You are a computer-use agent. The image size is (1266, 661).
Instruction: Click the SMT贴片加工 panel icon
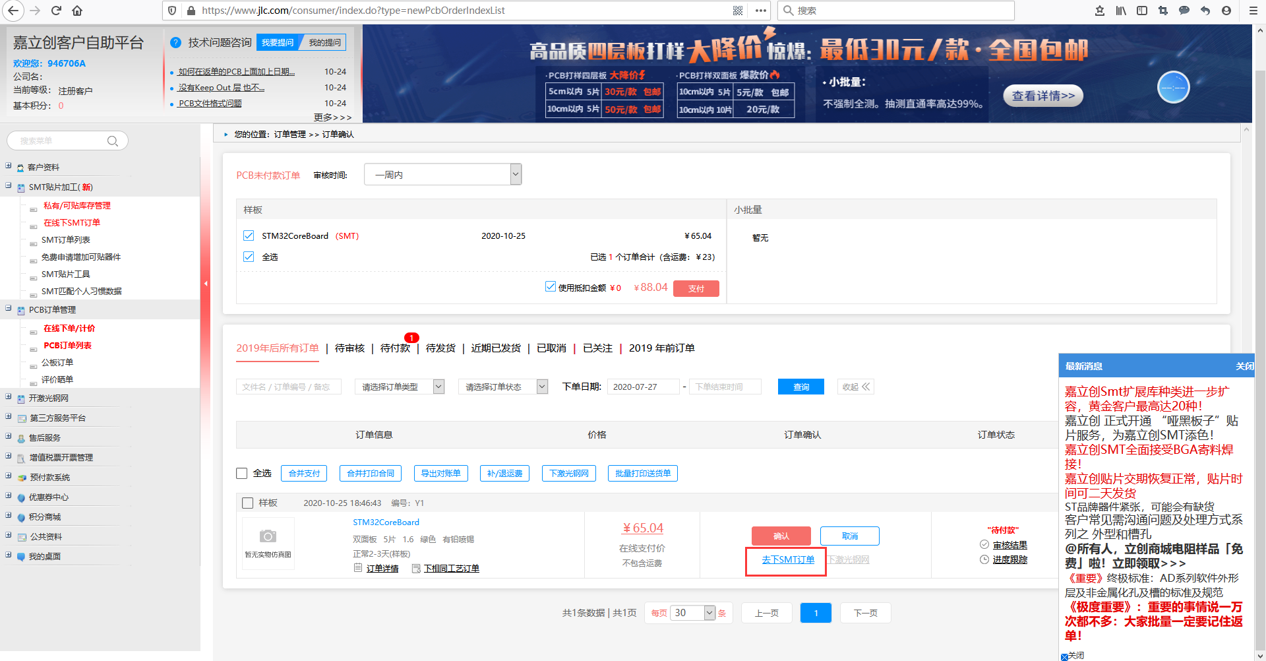pyautogui.click(x=20, y=187)
